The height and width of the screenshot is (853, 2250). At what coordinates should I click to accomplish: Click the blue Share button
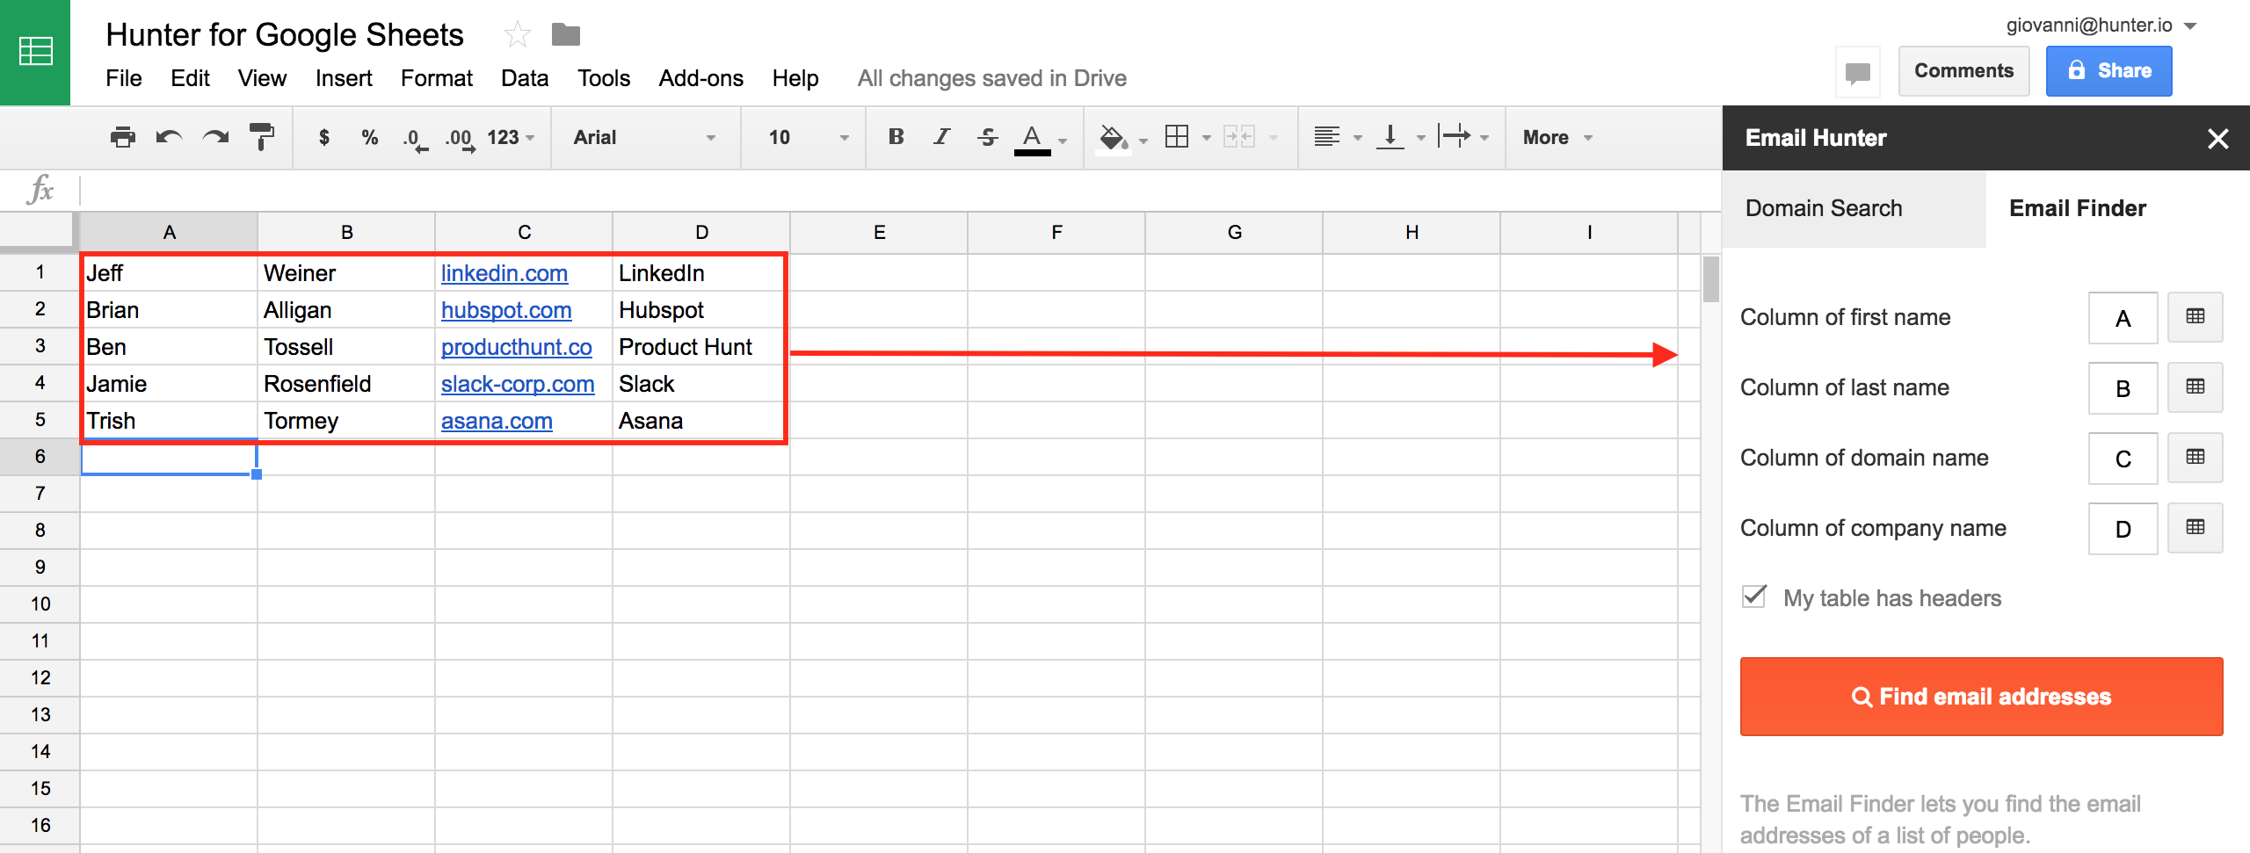[2108, 71]
